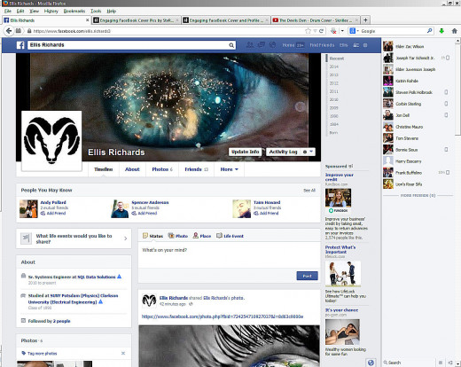Open the Tools menu
This screenshot has width=461, height=367.
[x=96, y=11]
